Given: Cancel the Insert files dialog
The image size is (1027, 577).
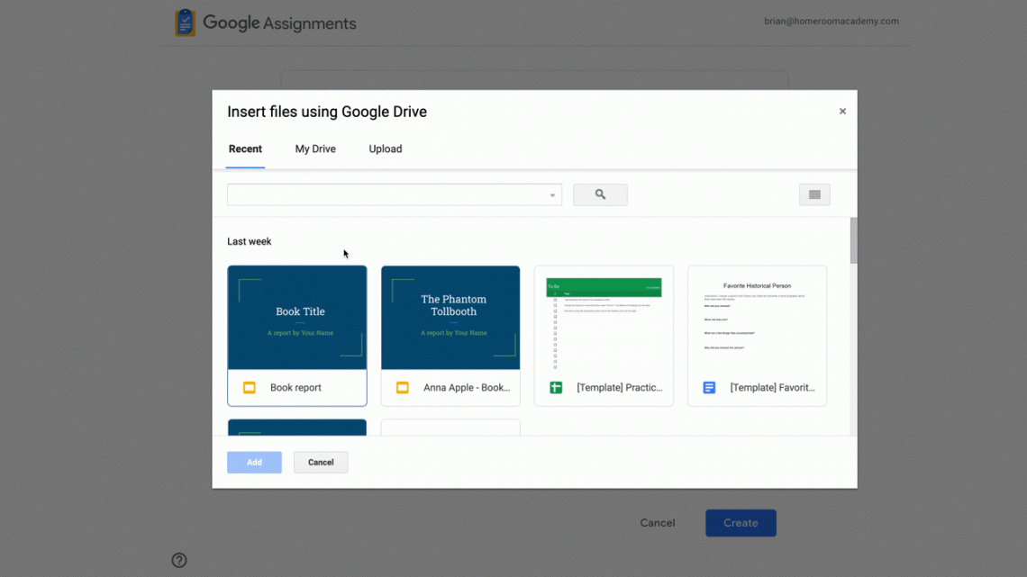Looking at the screenshot, I should [x=321, y=462].
